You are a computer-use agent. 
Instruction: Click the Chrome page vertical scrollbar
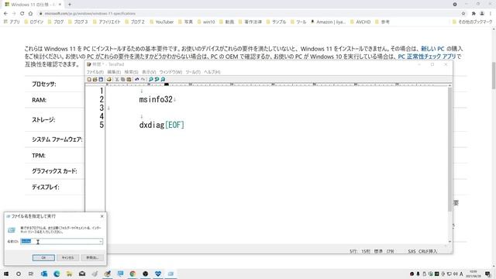coord(494,76)
